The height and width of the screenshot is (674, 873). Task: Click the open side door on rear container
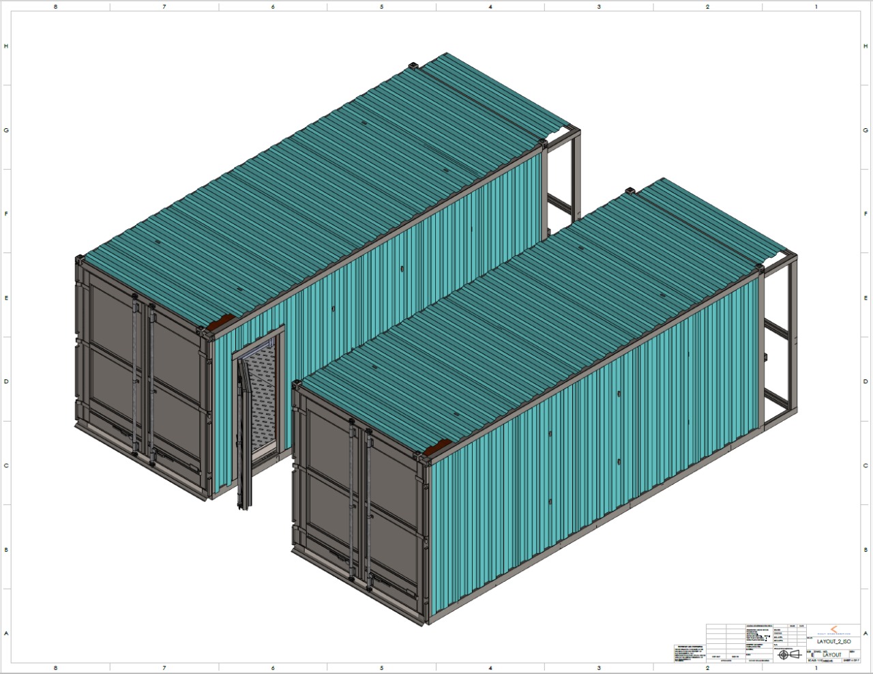244,437
